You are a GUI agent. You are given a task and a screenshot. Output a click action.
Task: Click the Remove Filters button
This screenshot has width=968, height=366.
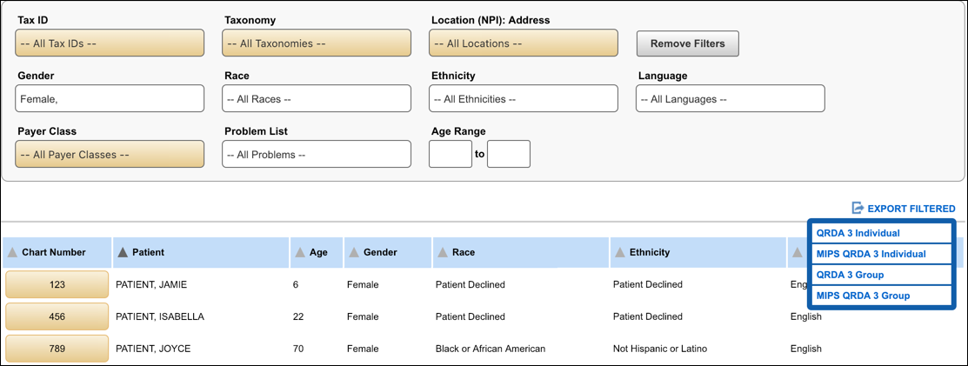click(x=687, y=43)
